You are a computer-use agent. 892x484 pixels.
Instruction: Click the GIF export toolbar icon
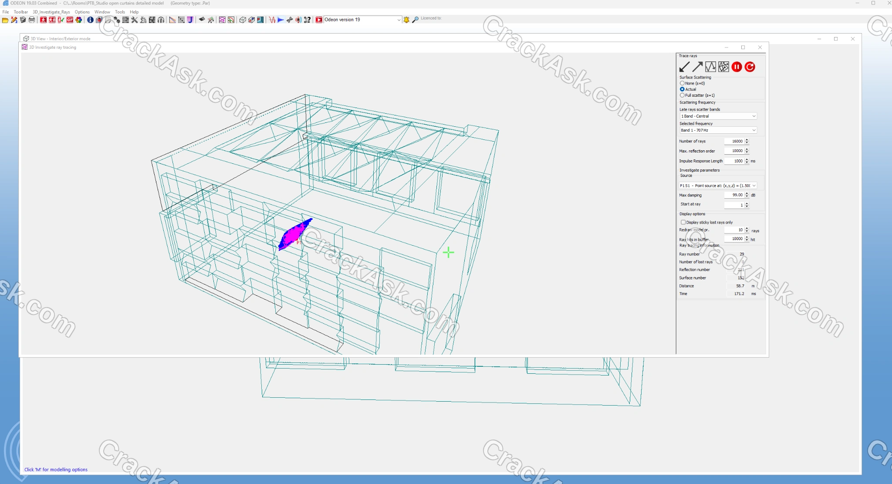coord(70,20)
